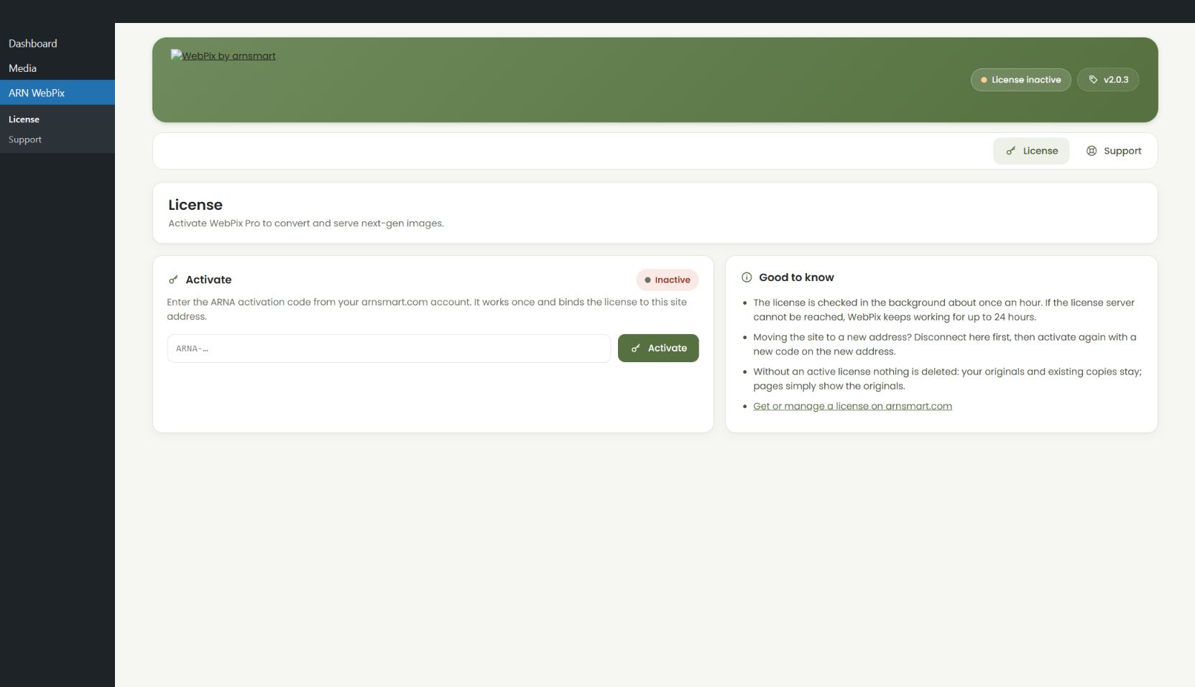1195x687 pixels.
Task: Click 'Activate WebPix Pro to convert' subtitle text
Action: point(306,223)
